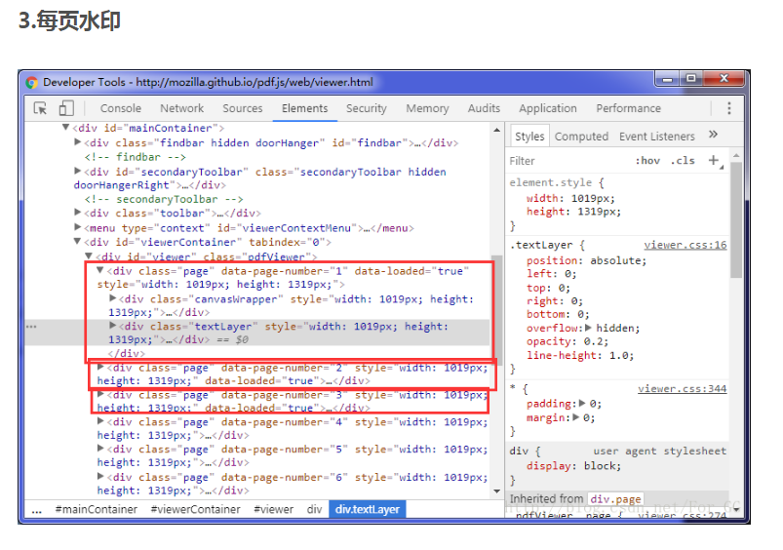Expand the secondaryToolbar div node

(77, 171)
